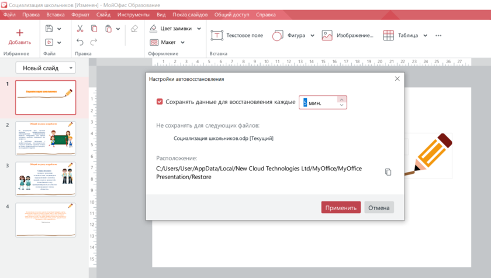Decrease autosave minutes with the down arrow
The image size is (491, 278).
coord(341,105)
